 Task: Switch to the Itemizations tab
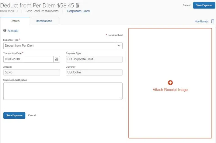(x=44, y=21)
